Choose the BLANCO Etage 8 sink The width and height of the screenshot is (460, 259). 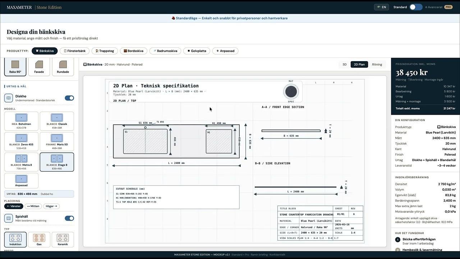(x=57, y=162)
